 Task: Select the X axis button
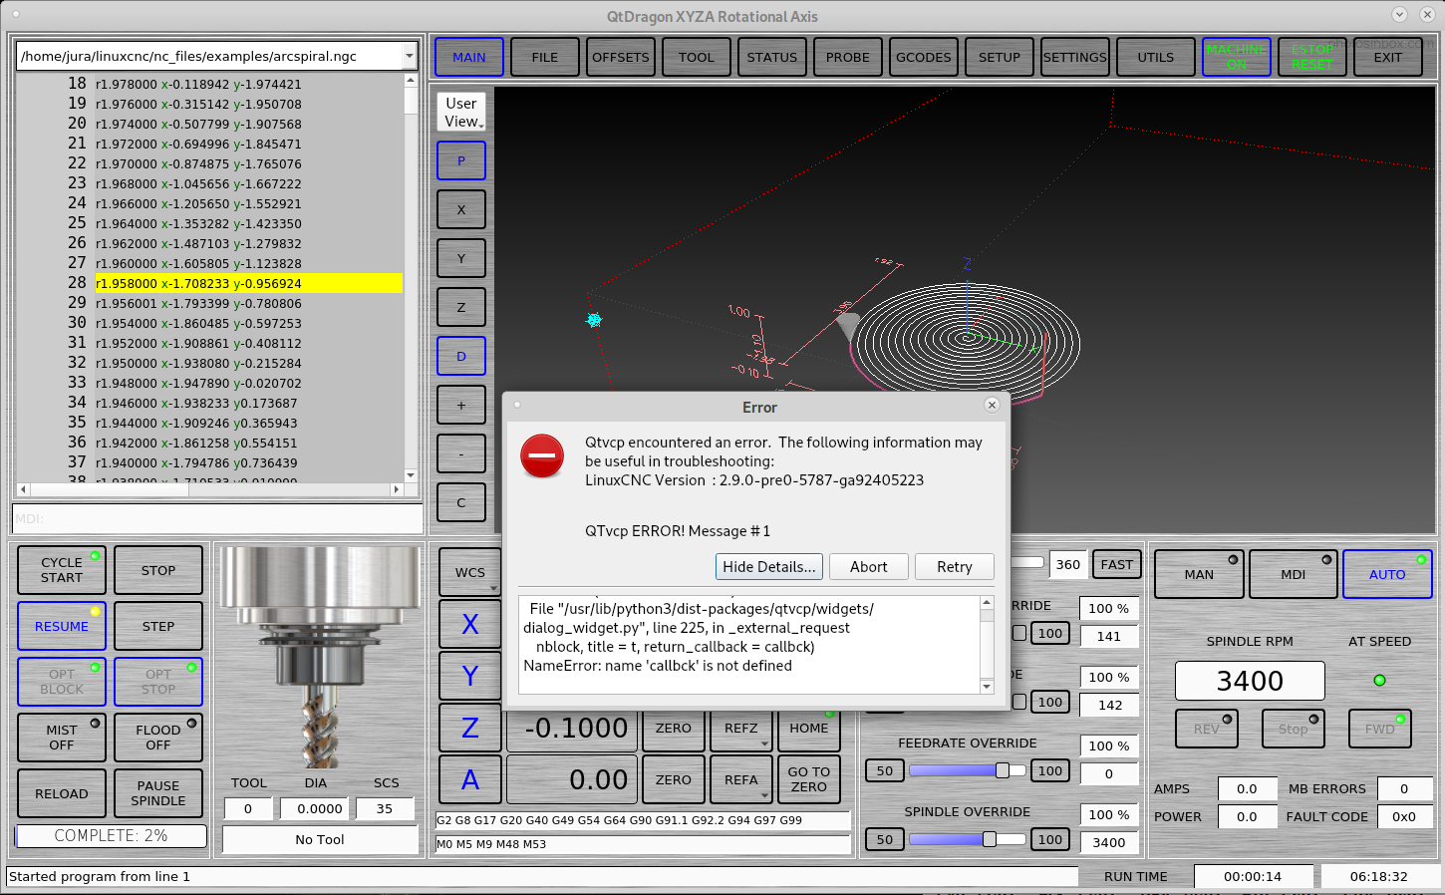(x=470, y=624)
